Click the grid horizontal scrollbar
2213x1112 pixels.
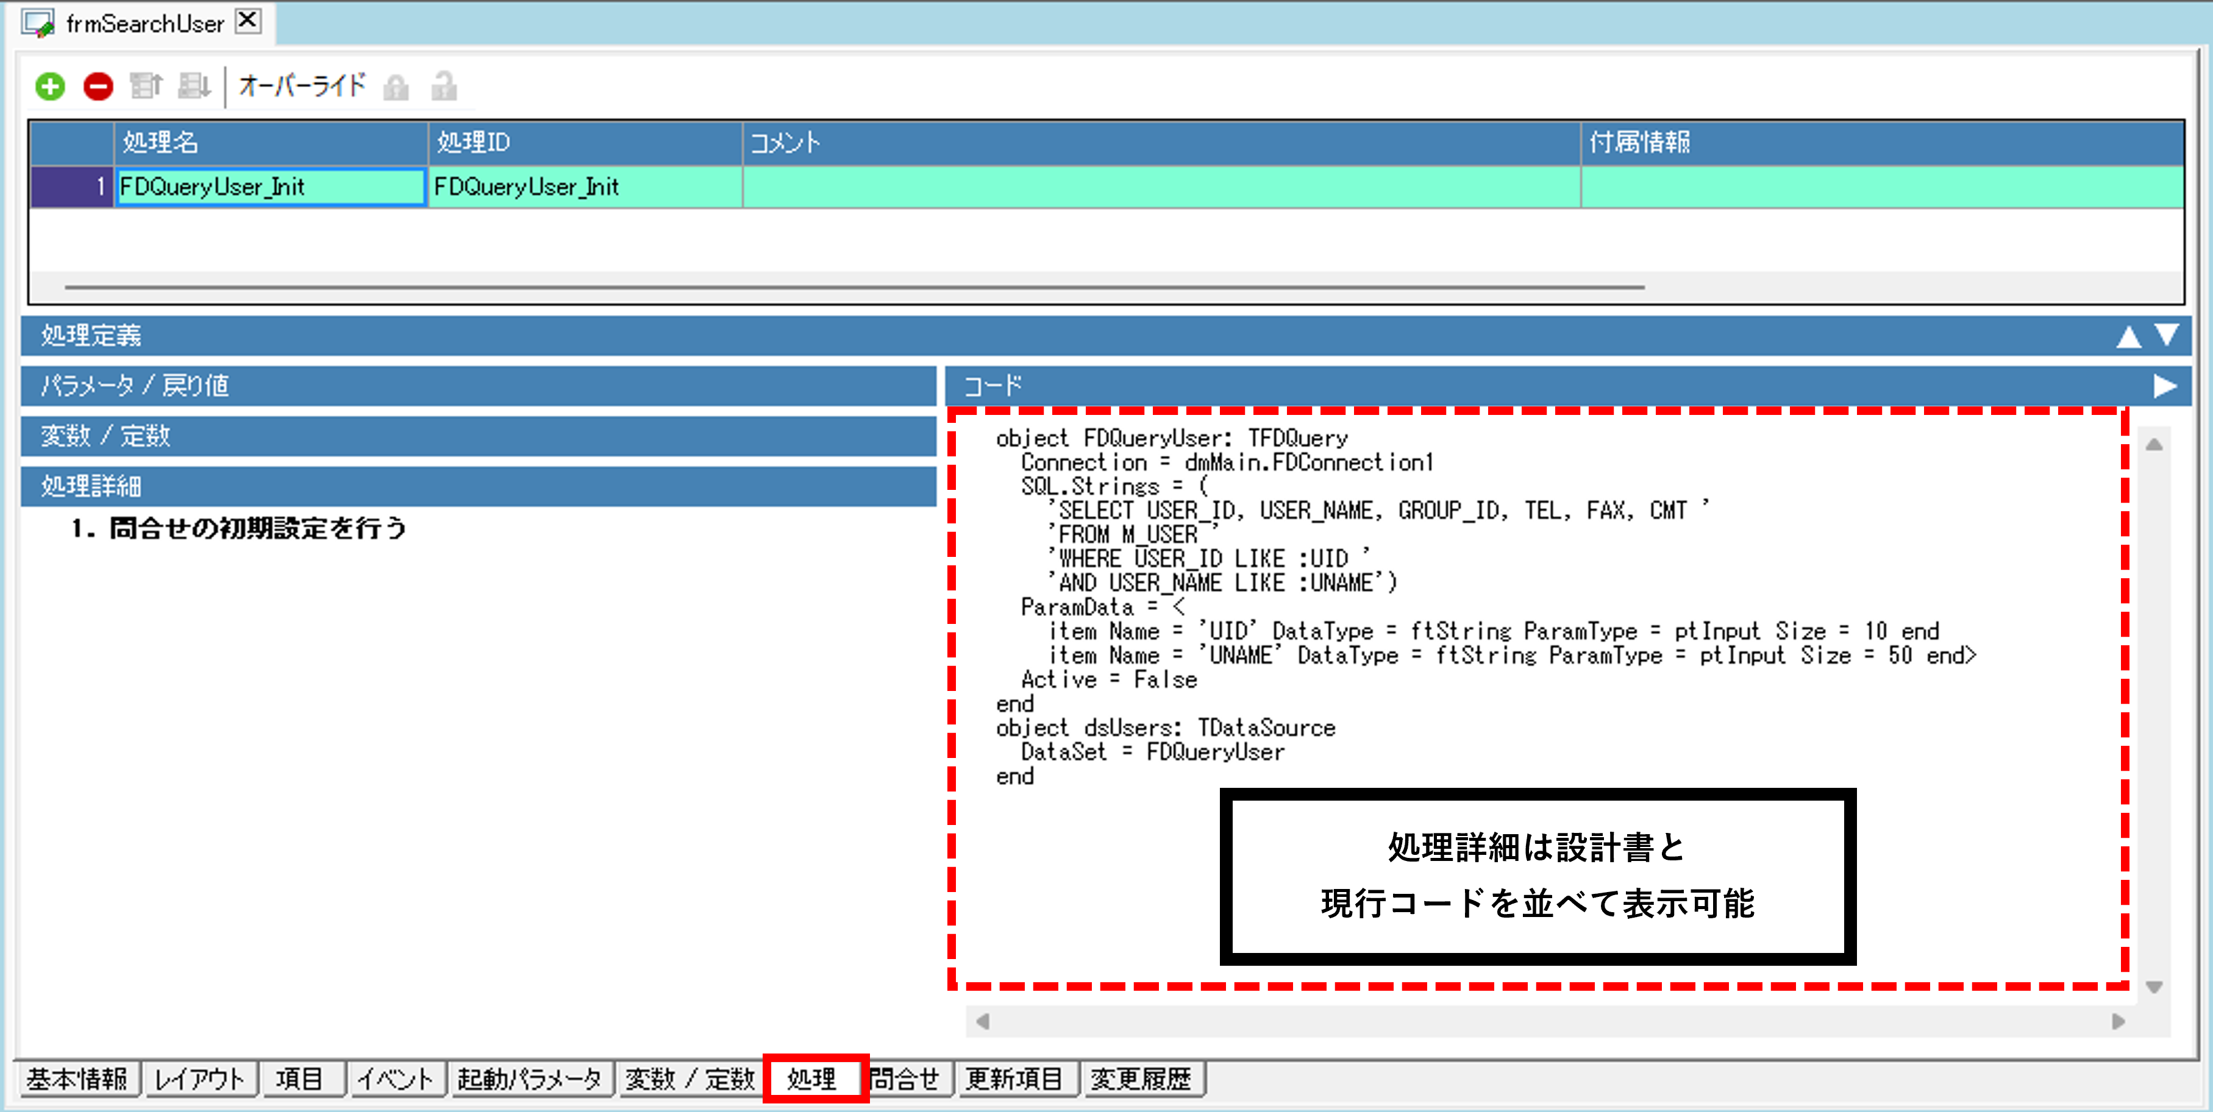(x=854, y=287)
